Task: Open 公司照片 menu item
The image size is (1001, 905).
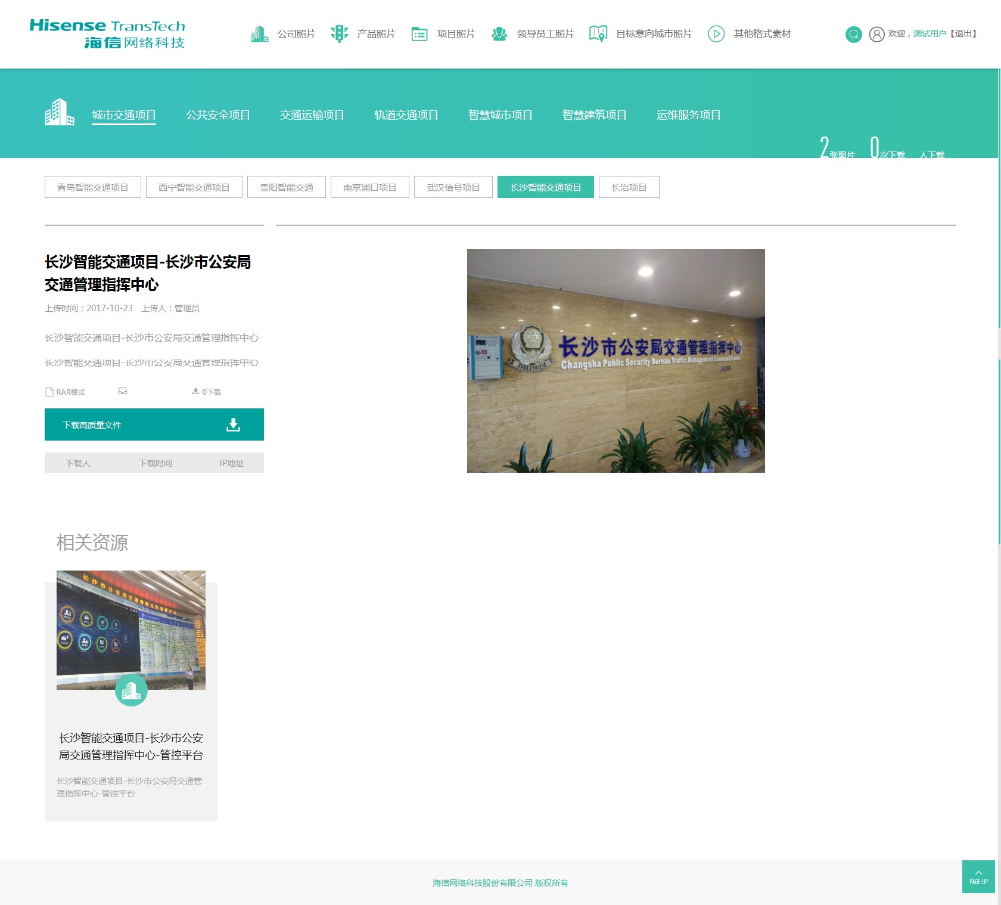Action: point(296,34)
